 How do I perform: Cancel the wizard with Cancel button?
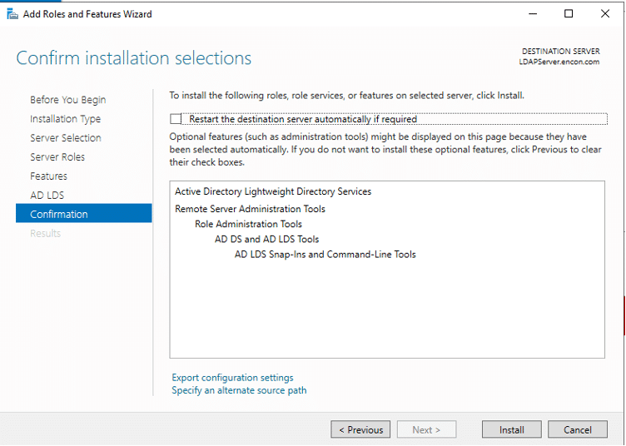[x=577, y=430]
